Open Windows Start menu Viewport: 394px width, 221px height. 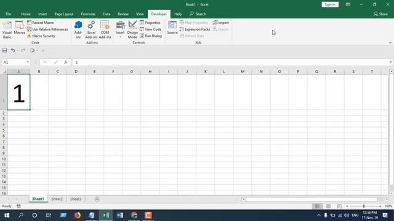tap(7, 215)
